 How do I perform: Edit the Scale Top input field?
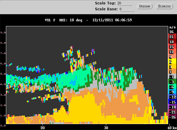click(x=124, y=3)
